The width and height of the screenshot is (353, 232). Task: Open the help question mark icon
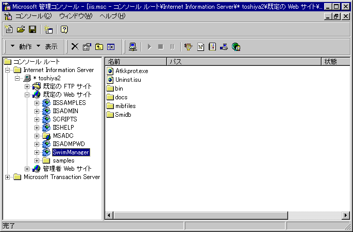click(x=64, y=29)
